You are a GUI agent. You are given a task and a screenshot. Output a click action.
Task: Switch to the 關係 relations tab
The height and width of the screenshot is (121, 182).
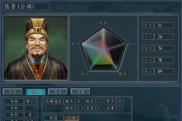58,92
